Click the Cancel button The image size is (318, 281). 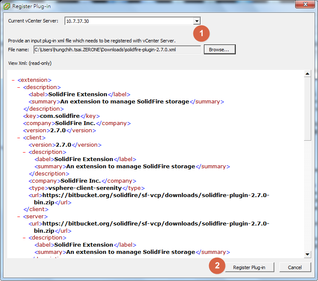click(x=295, y=267)
